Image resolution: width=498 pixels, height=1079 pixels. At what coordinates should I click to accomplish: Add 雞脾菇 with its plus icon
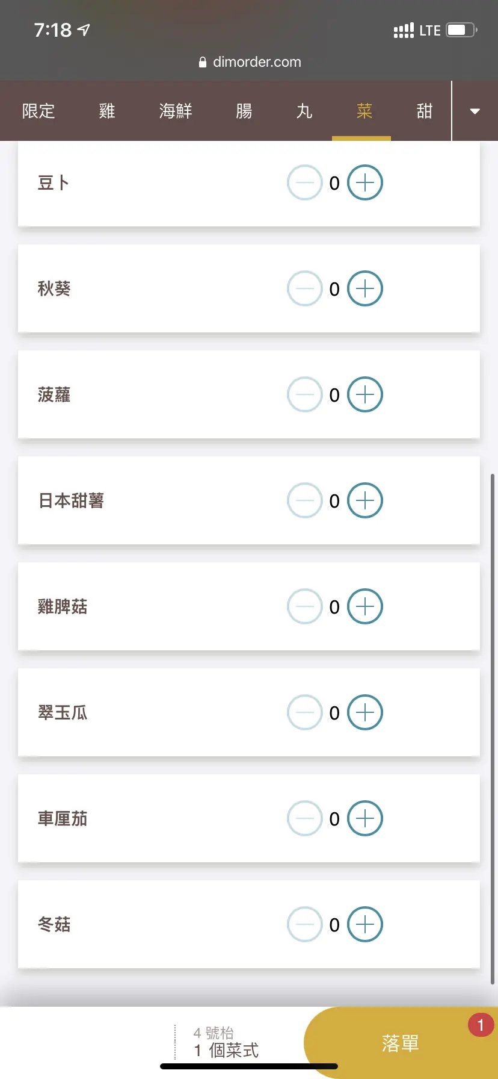tap(365, 606)
